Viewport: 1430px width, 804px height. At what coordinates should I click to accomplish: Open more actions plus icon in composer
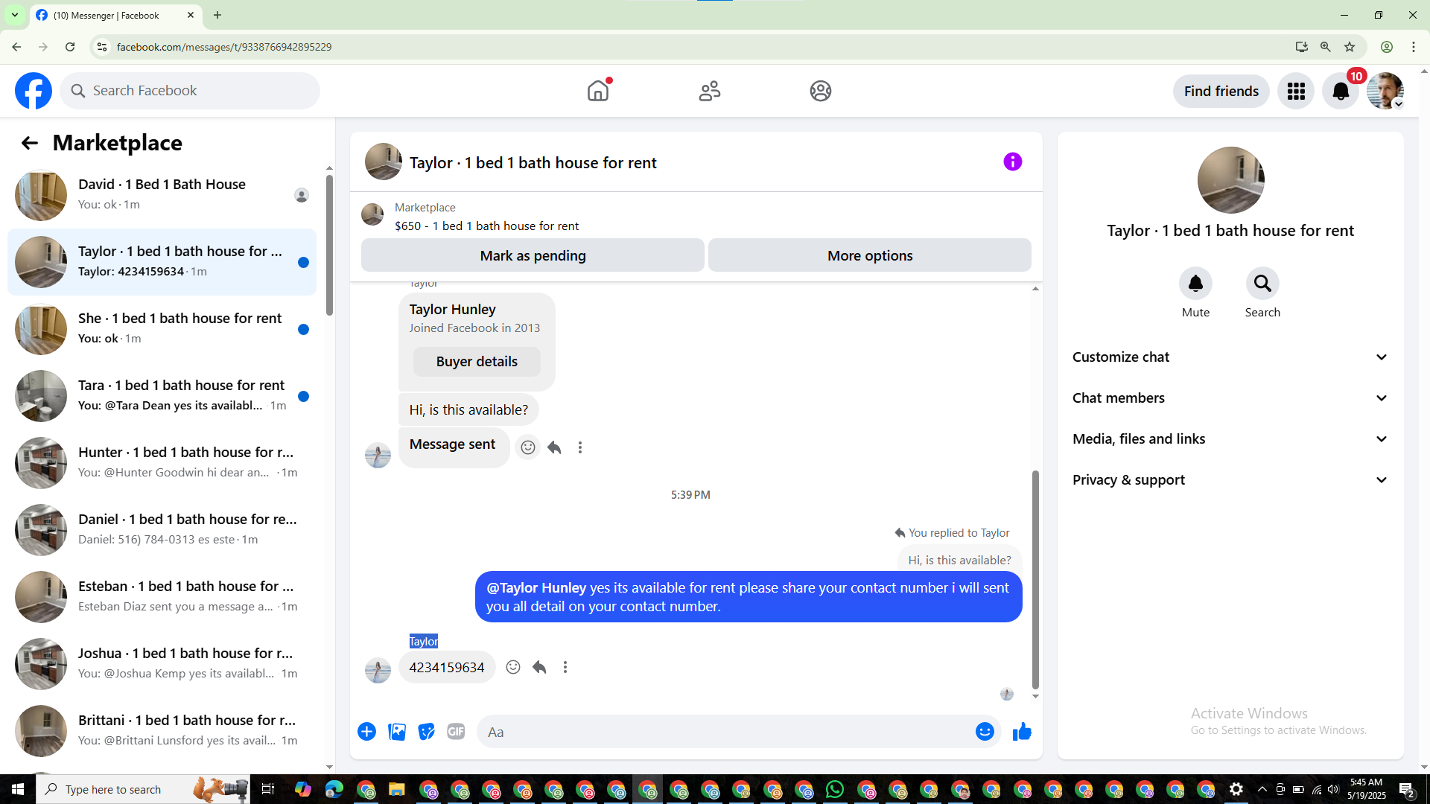coord(366,732)
